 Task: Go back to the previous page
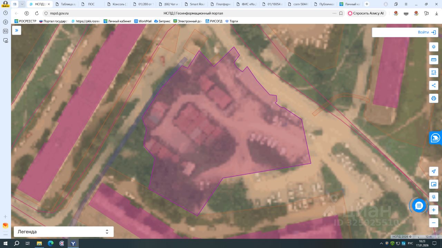click(x=17, y=13)
